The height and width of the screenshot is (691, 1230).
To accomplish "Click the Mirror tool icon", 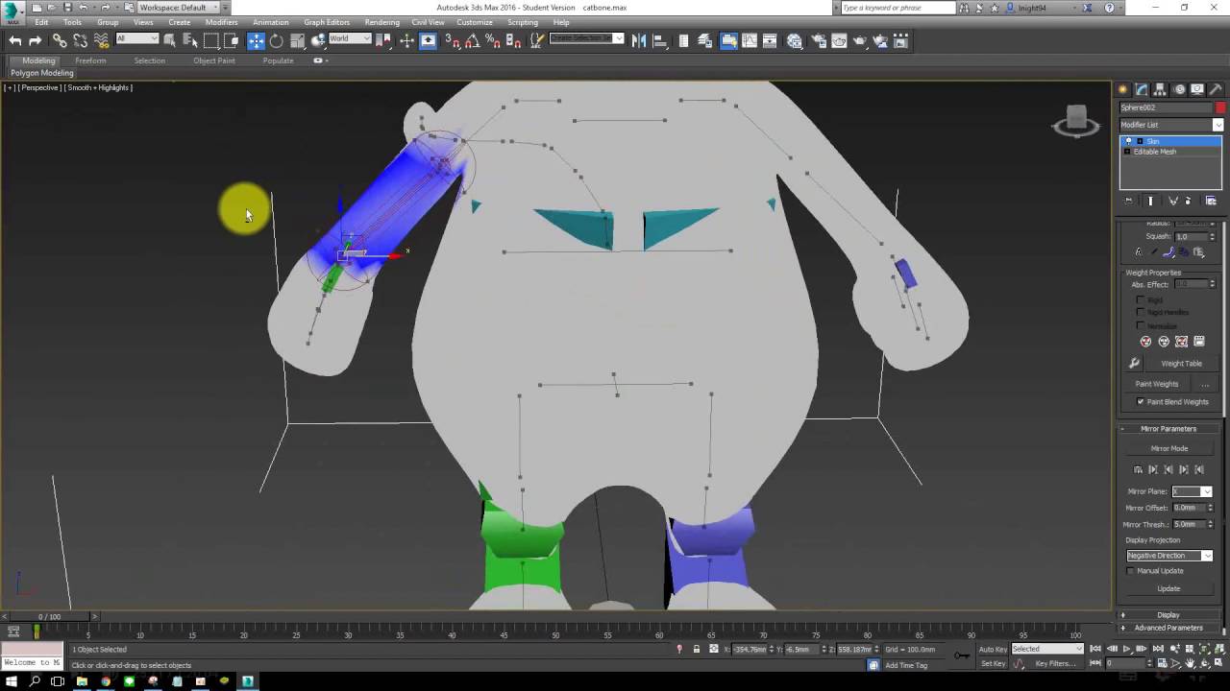I will click(x=639, y=40).
